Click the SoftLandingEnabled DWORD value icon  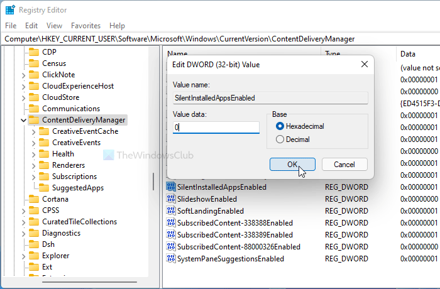coord(170,210)
